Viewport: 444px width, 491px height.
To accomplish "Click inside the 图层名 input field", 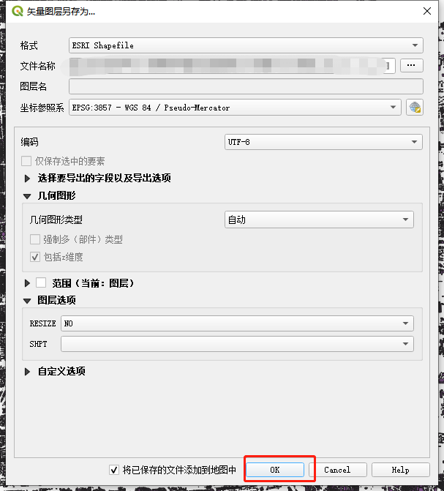I will (246, 86).
